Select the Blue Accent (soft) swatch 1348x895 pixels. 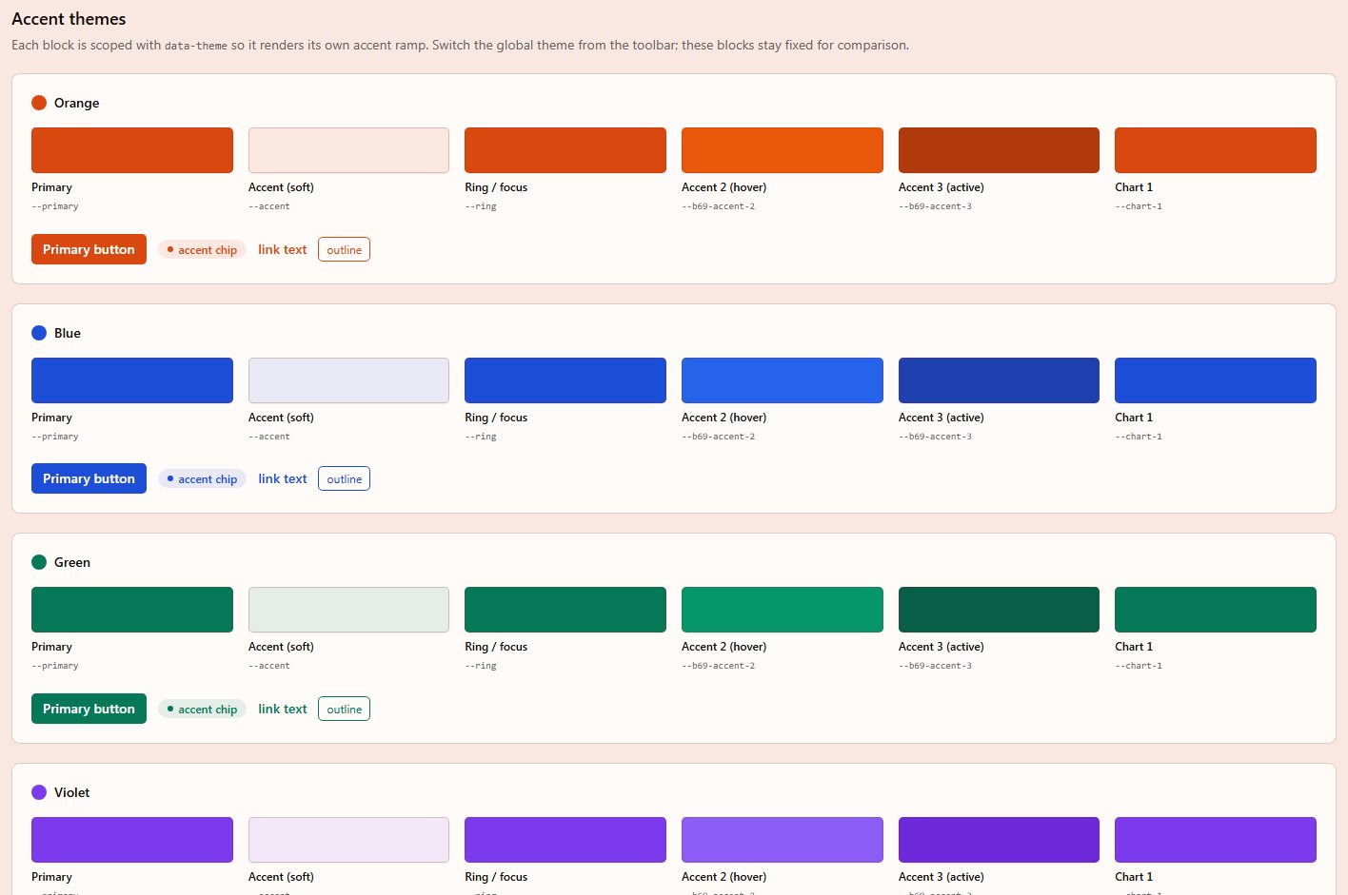[x=348, y=380]
